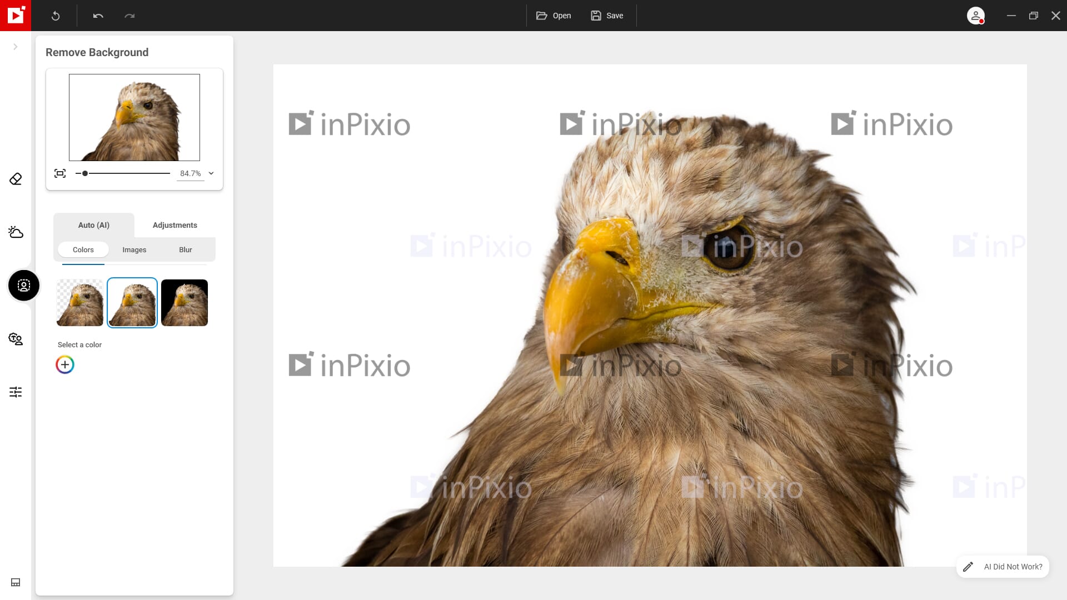Select the sky/atmosphere tool icon

(16, 232)
